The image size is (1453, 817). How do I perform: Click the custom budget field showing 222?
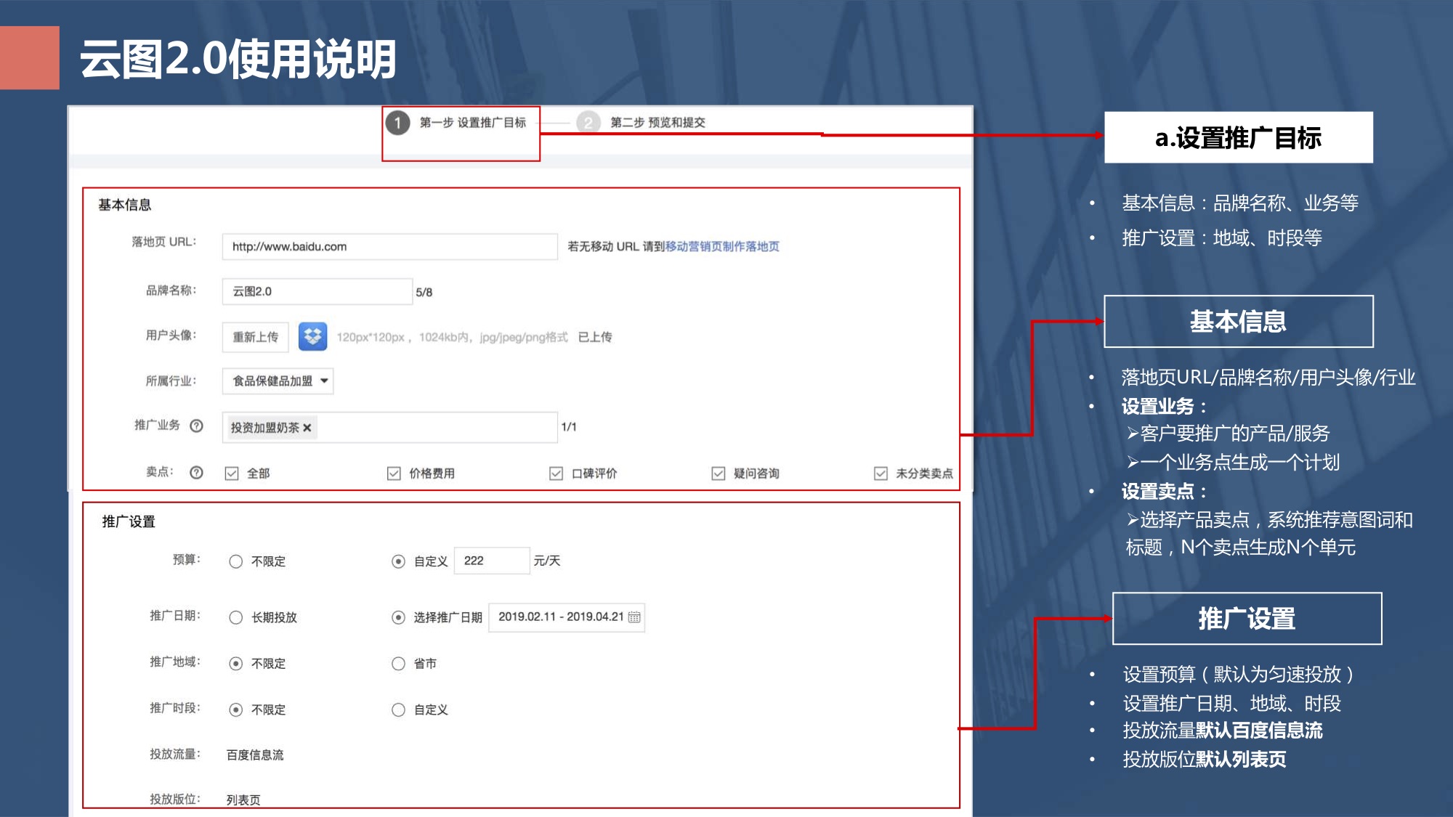coord(491,561)
